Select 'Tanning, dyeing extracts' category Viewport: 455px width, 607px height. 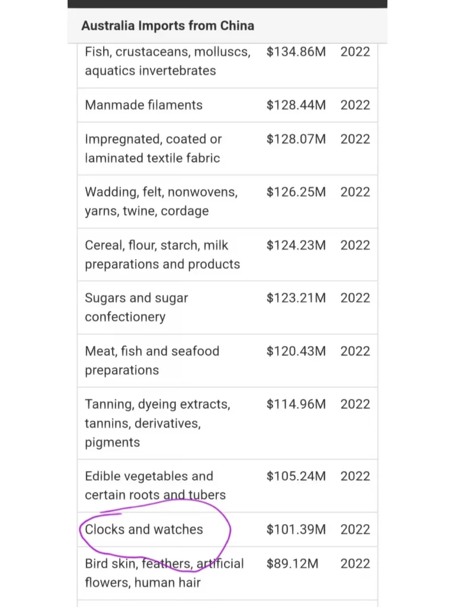158,423
